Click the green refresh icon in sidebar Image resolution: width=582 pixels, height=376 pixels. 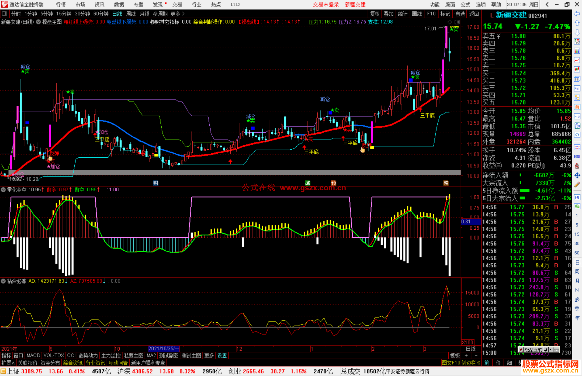point(577,206)
